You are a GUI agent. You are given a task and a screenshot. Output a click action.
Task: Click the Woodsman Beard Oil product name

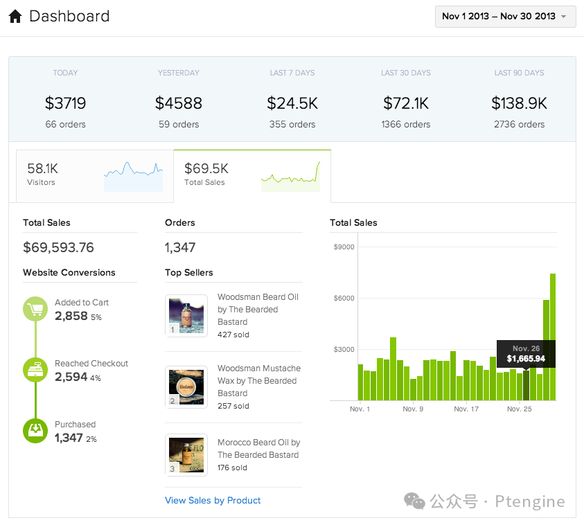(258, 309)
